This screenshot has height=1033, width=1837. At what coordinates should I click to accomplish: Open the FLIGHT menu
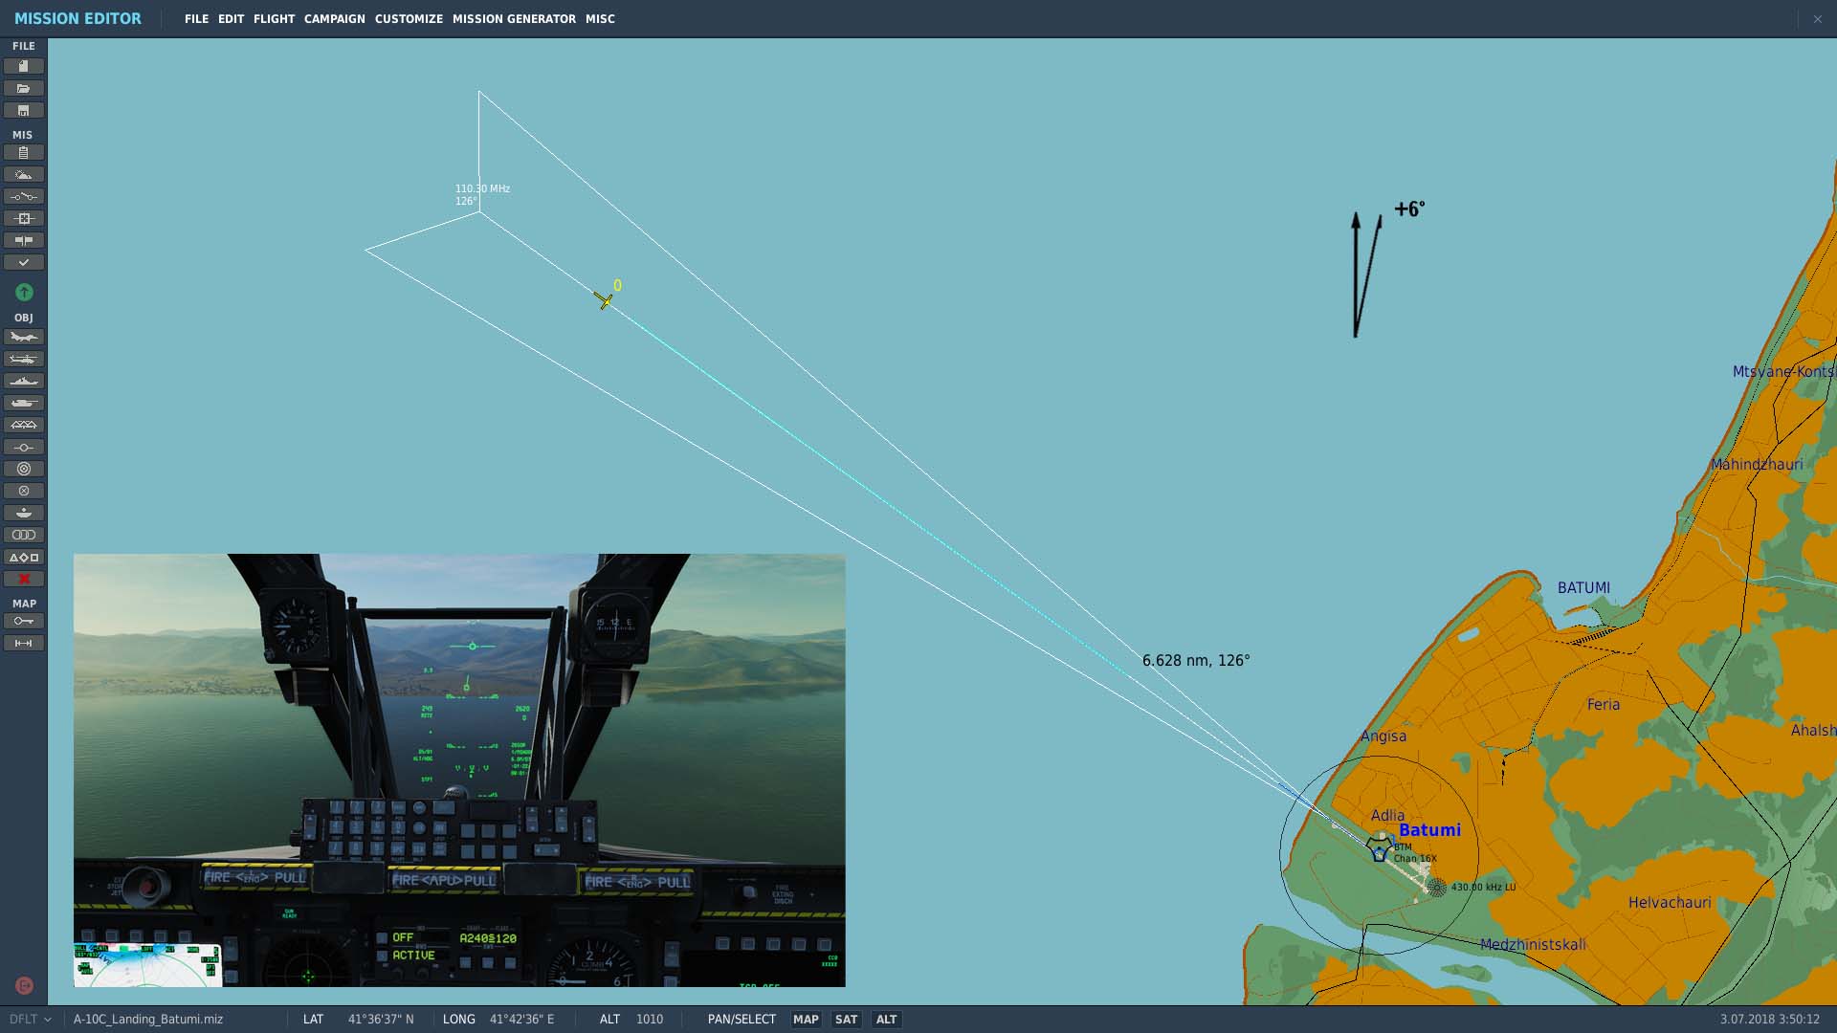point(274,19)
